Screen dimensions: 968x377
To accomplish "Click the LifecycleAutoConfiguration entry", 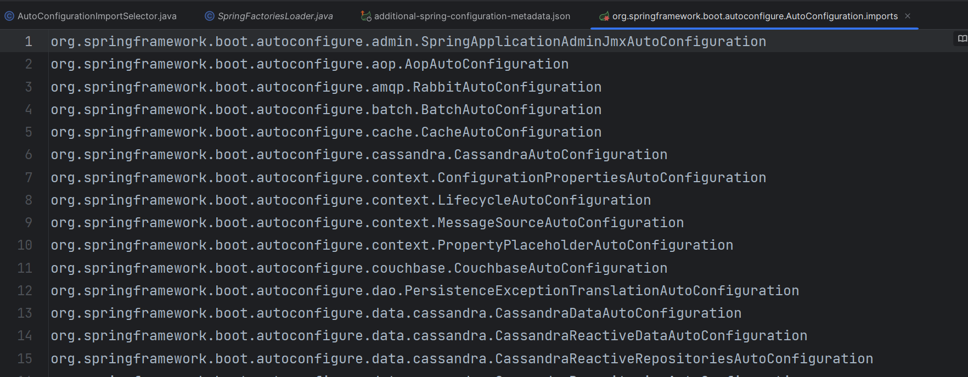I will pyautogui.click(x=544, y=200).
